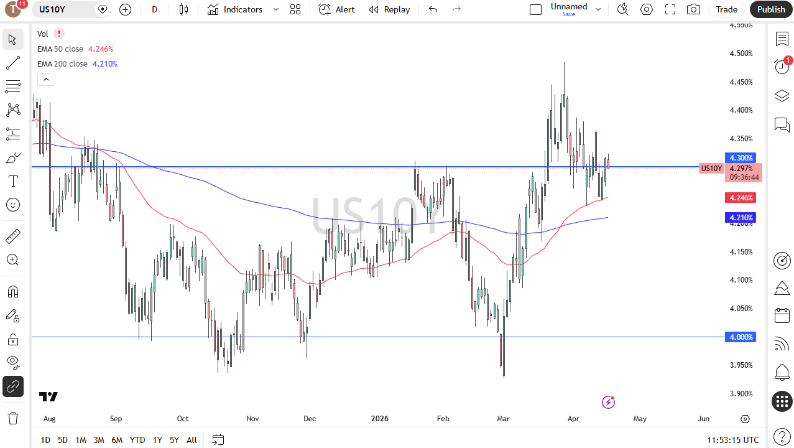Viewport: 794px width, 448px height.
Task: Select the cursor arrow tool
Action: (x=12, y=39)
